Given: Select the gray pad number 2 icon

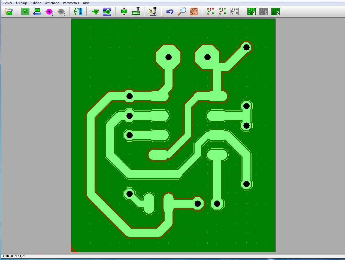Looking at the screenshot, I should 61,12.
